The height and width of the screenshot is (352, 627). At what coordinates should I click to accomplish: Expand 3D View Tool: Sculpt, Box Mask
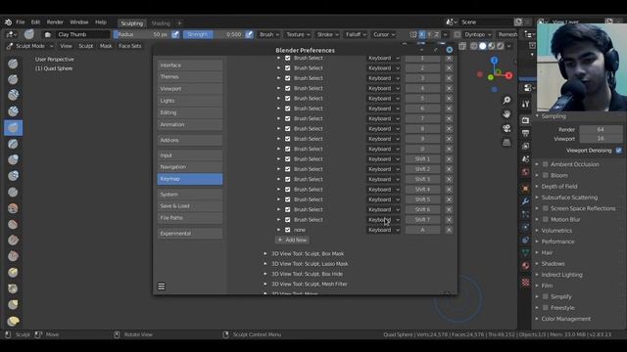(x=265, y=253)
